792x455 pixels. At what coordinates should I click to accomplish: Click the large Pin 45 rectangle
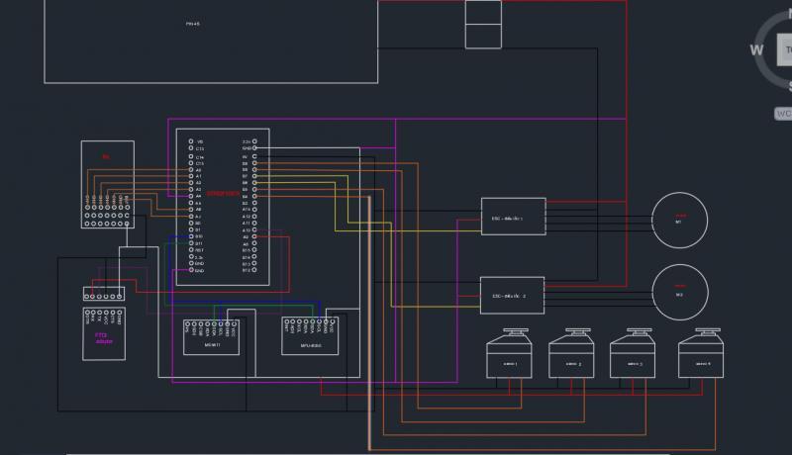[210, 40]
